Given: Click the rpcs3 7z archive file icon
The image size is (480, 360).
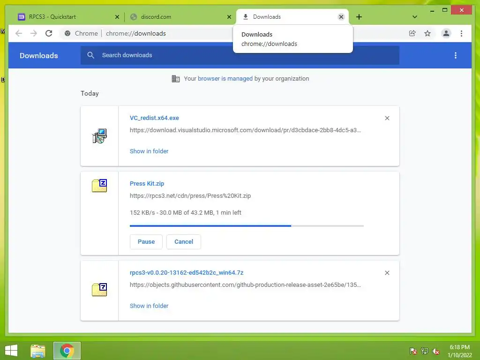Looking at the screenshot, I should pos(99,290).
